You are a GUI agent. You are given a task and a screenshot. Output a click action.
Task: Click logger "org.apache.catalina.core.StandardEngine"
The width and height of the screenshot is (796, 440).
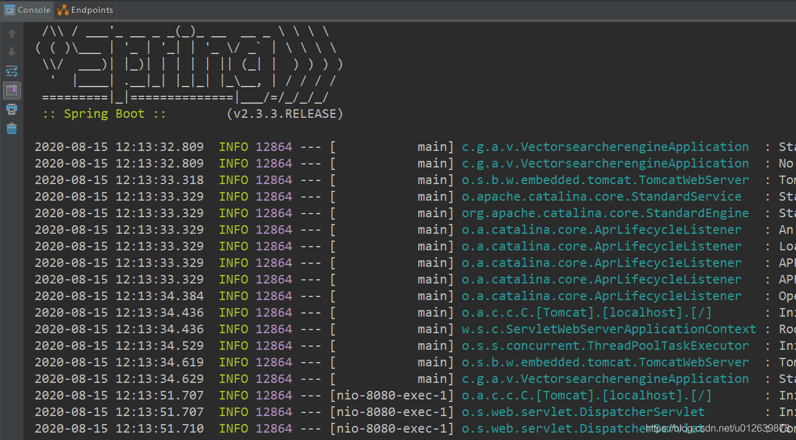point(606,213)
